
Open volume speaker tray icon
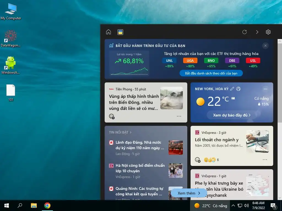point(246,206)
